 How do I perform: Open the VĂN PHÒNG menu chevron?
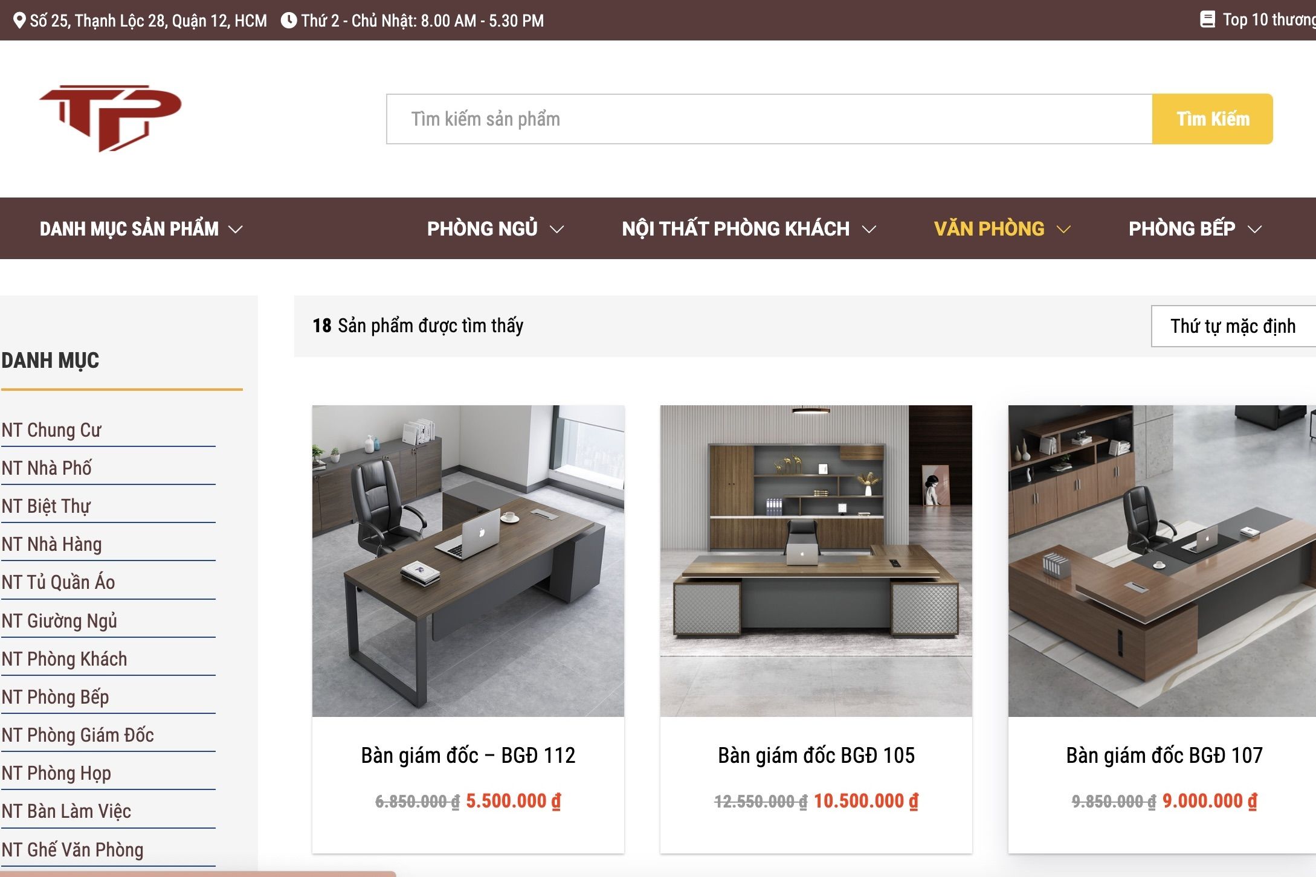[x=1063, y=230]
